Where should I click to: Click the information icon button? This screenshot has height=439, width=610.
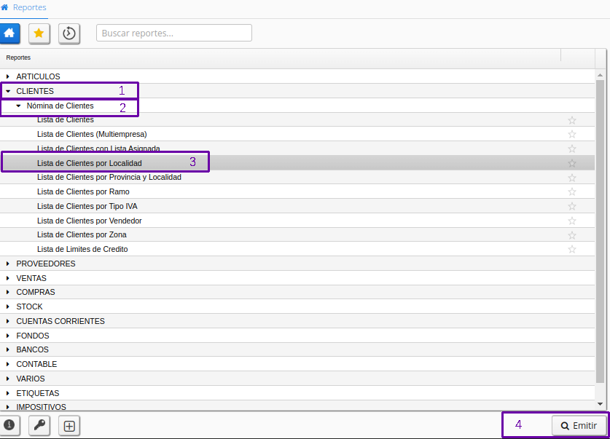pyautogui.click(x=9, y=425)
